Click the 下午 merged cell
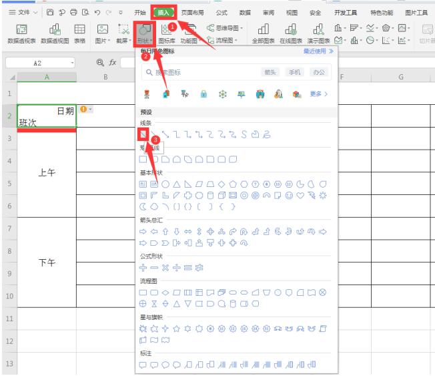Viewport: 435px width, 376px height. 47,262
